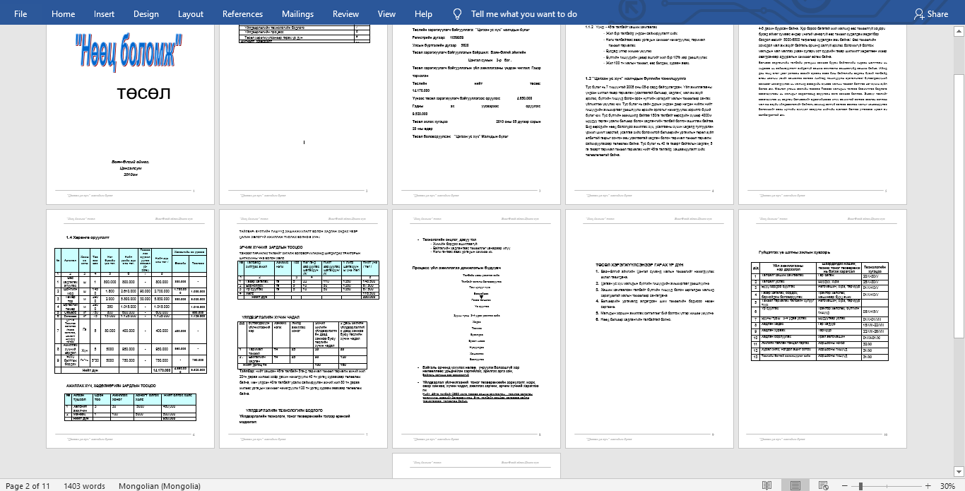The image size is (965, 491).
Task: Click the Share button
Action: tap(931, 13)
